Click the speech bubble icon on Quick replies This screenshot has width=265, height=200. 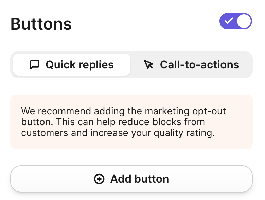click(35, 65)
